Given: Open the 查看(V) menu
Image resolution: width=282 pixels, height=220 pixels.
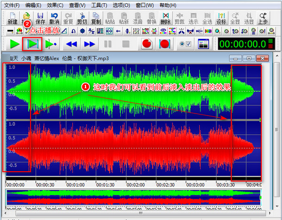Looking at the screenshot, I should click(77, 5).
